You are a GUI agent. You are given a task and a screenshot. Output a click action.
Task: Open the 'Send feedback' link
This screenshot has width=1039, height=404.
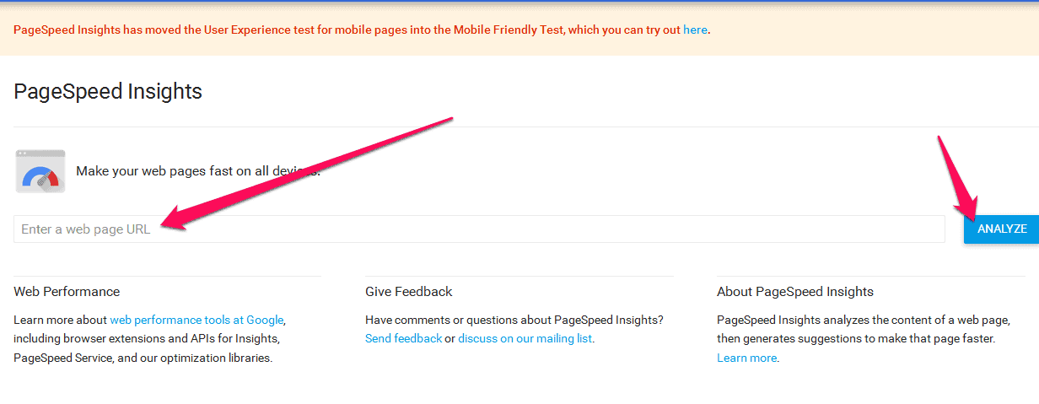(x=403, y=338)
